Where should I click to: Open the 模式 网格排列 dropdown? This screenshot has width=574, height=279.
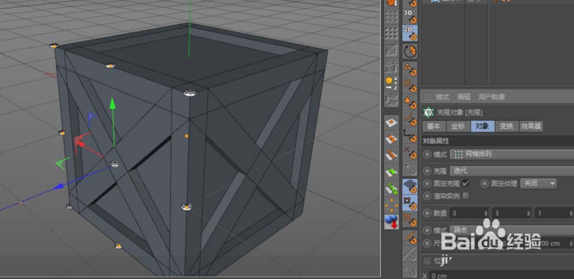point(512,154)
